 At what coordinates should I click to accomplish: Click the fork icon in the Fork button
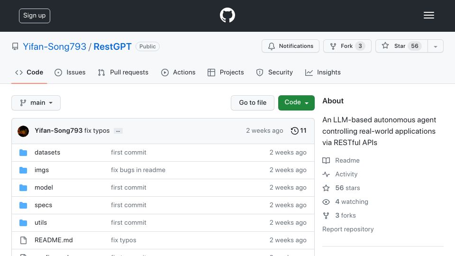(333, 46)
